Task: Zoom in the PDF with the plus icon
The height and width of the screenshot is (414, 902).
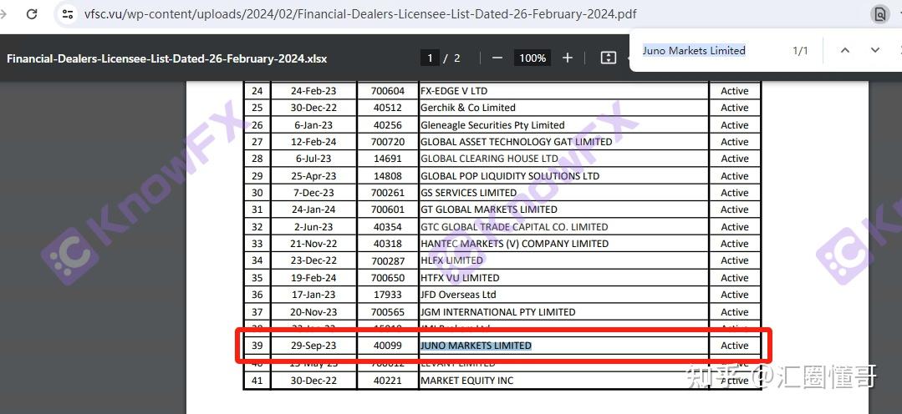Action: [568, 58]
